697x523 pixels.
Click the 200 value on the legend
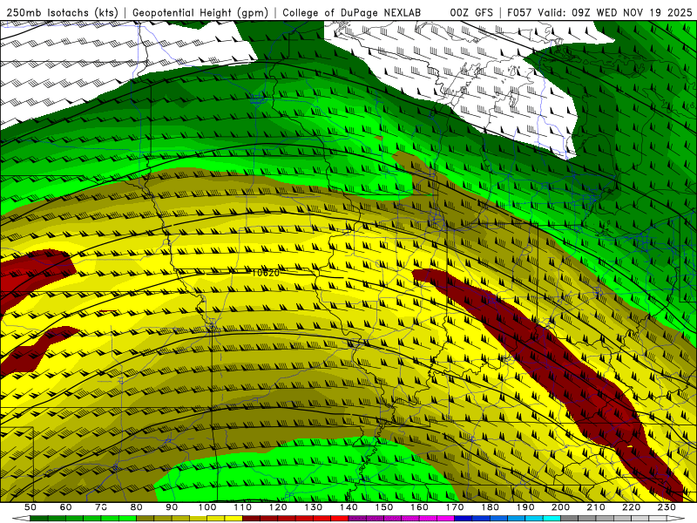[560, 507]
